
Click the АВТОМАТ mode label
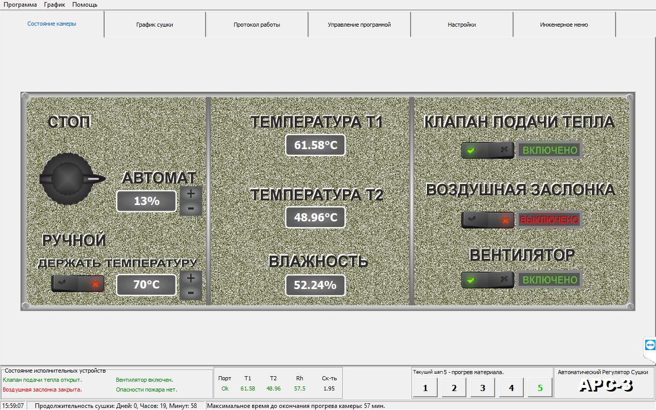159,178
